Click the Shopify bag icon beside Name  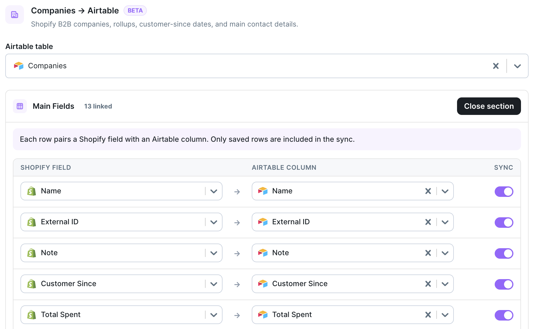pyautogui.click(x=32, y=191)
